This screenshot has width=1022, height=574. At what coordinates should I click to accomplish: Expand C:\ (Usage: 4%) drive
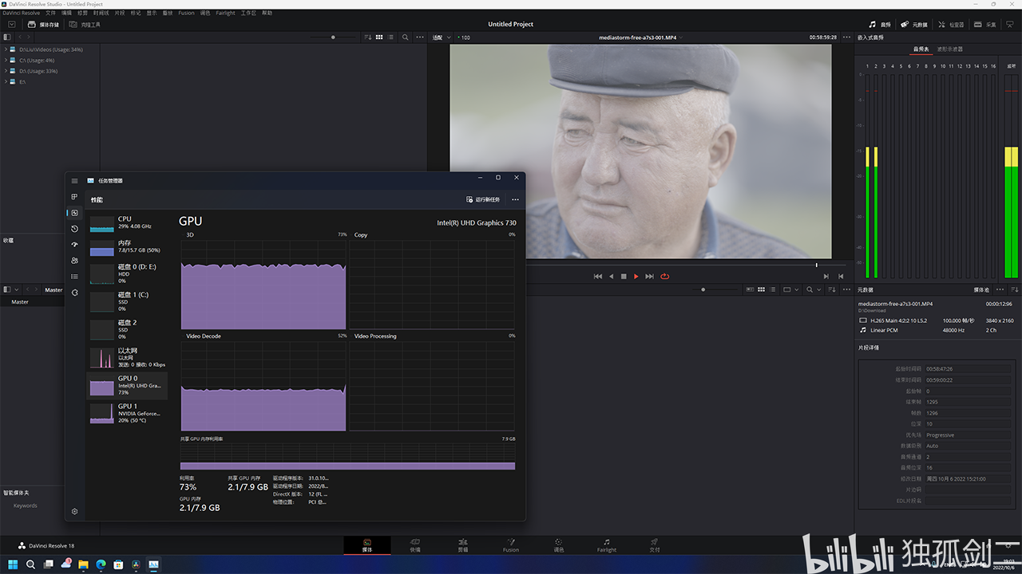pyautogui.click(x=6, y=60)
